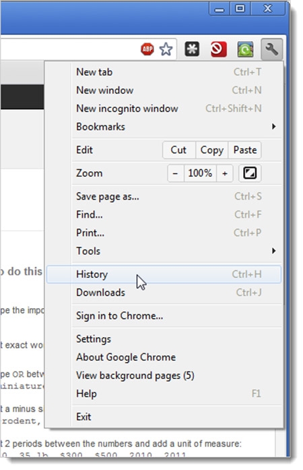Viewport: 303px width, 470px height.
Task: Open Downloads from the menu
Action: coord(164,293)
